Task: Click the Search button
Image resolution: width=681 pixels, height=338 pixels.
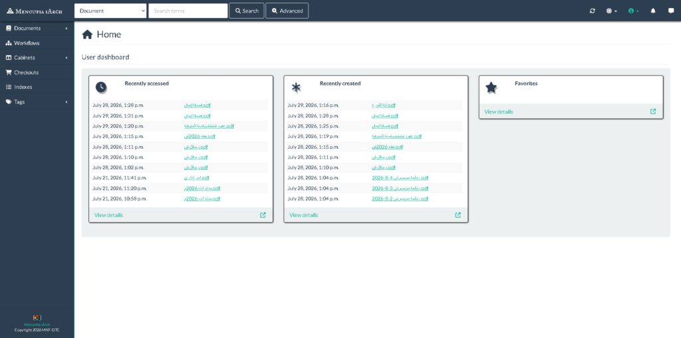Action: coord(247,11)
